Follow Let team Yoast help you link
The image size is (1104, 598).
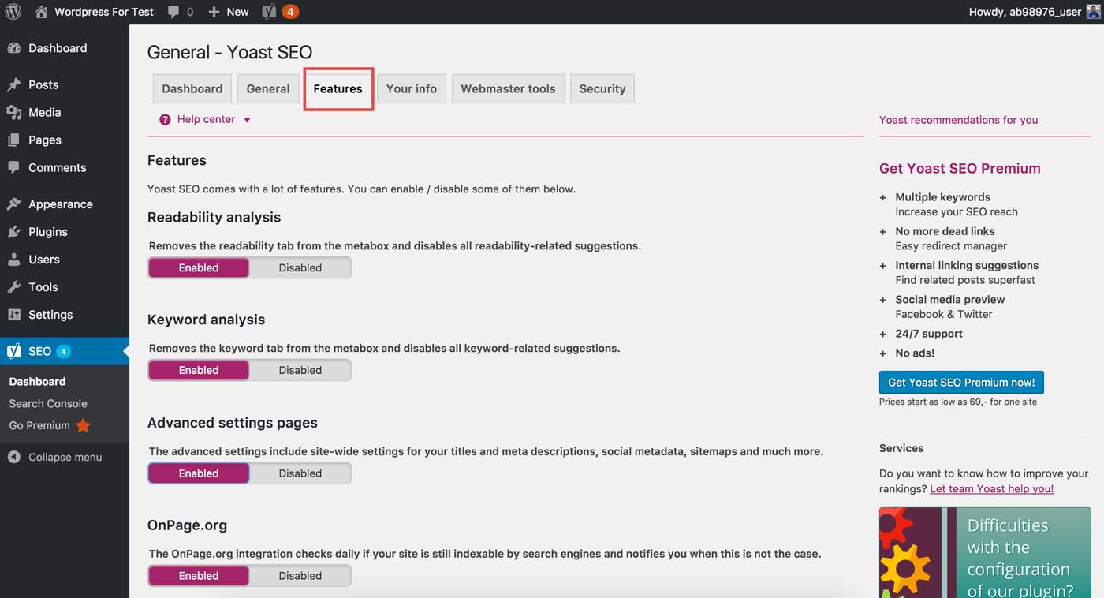click(991, 488)
